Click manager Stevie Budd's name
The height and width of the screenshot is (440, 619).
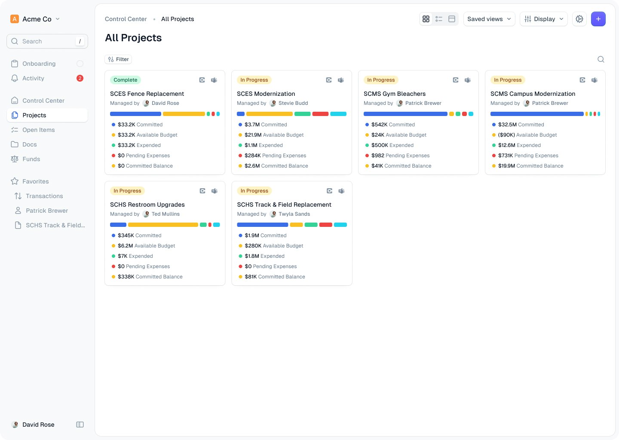point(293,103)
